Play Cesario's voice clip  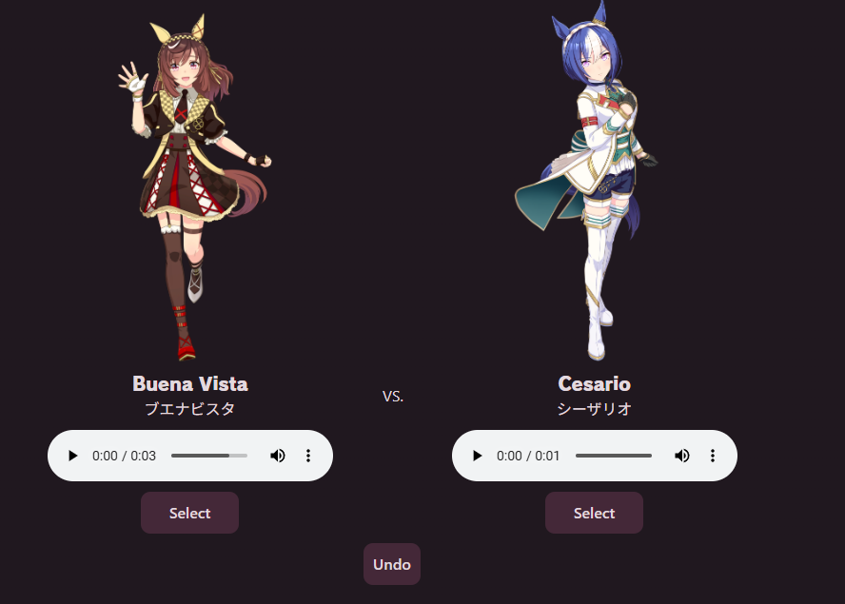[477, 456]
